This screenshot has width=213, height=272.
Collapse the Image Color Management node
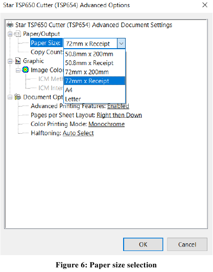tap(18, 70)
